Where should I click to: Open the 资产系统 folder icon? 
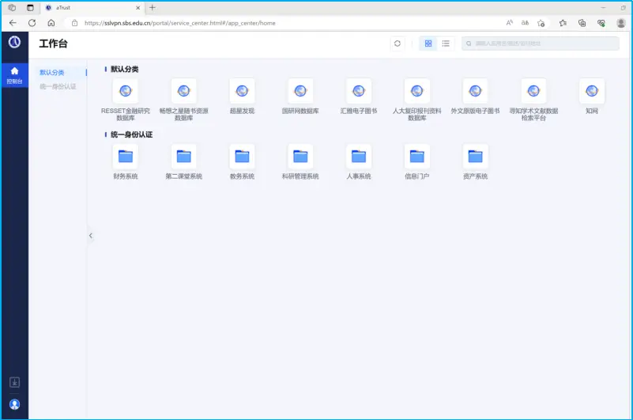pos(475,157)
